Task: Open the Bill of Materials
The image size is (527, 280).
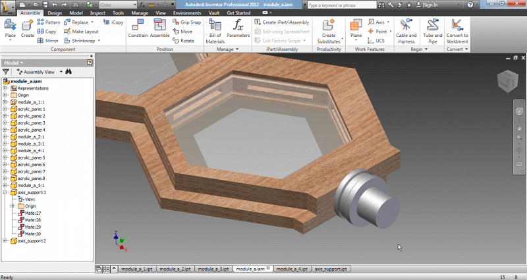Action: pos(215,31)
